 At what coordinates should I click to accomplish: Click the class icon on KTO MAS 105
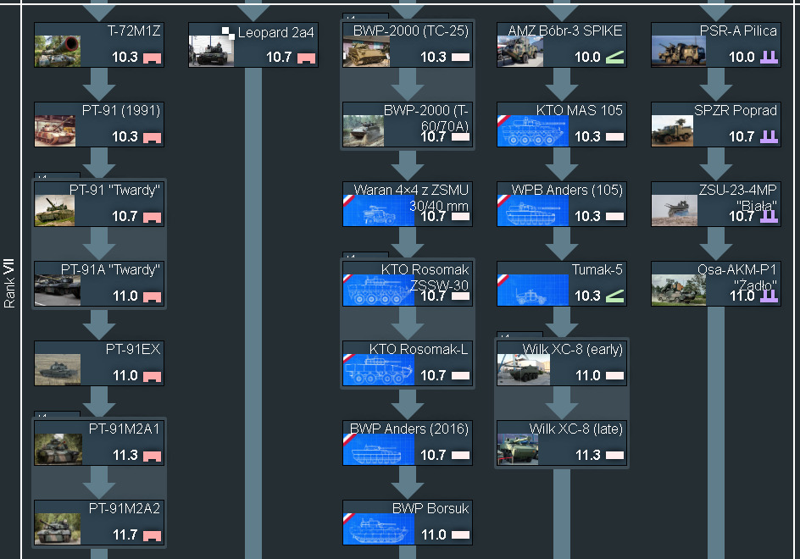614,136
